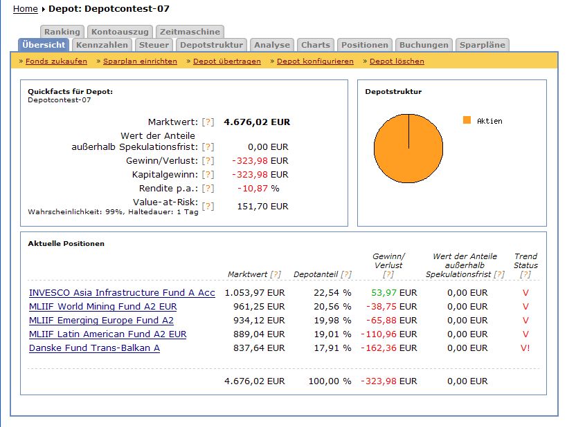Open the Ranking tab
Viewport: 567px width, 427px height.
[62, 32]
